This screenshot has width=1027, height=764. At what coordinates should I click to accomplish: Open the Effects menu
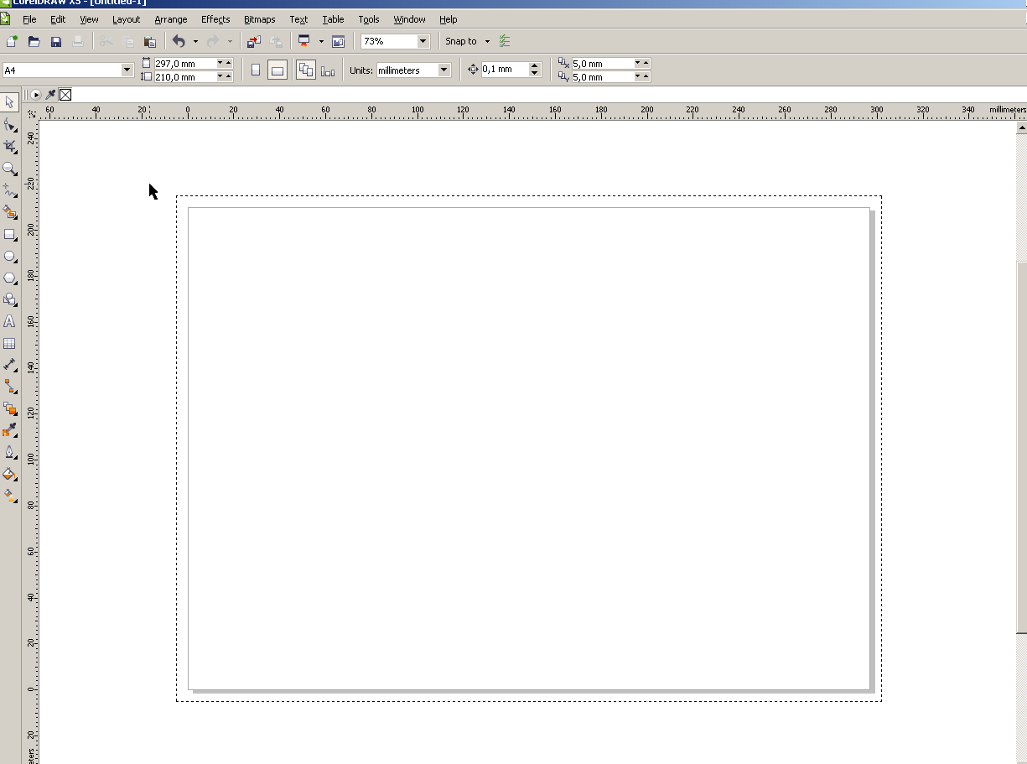(x=215, y=19)
